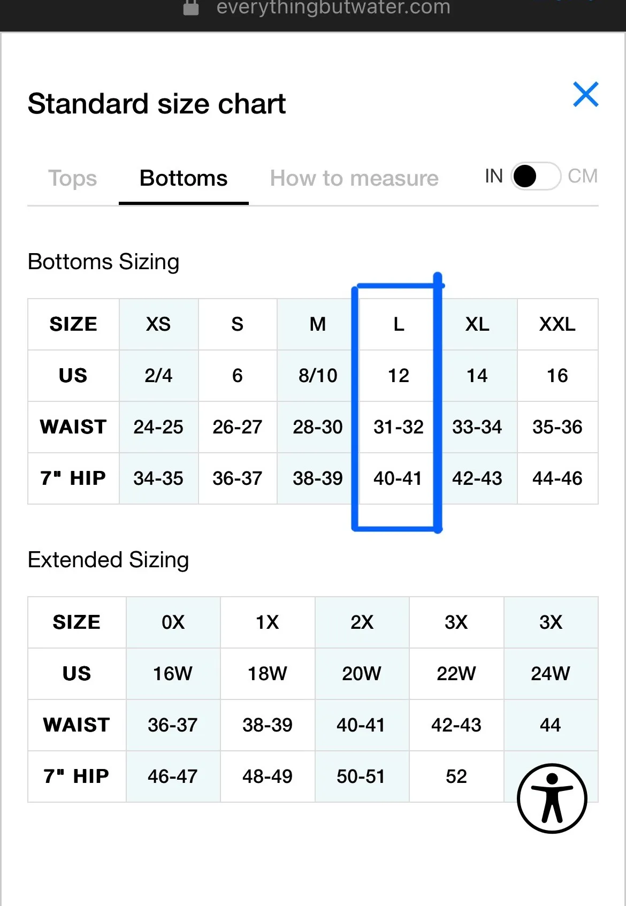Click the Extended Sizing heading

pyautogui.click(x=109, y=560)
